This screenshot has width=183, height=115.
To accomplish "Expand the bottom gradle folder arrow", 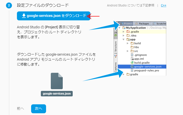I will coord(123,74).
